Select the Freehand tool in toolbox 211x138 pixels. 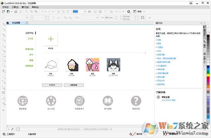4,46
